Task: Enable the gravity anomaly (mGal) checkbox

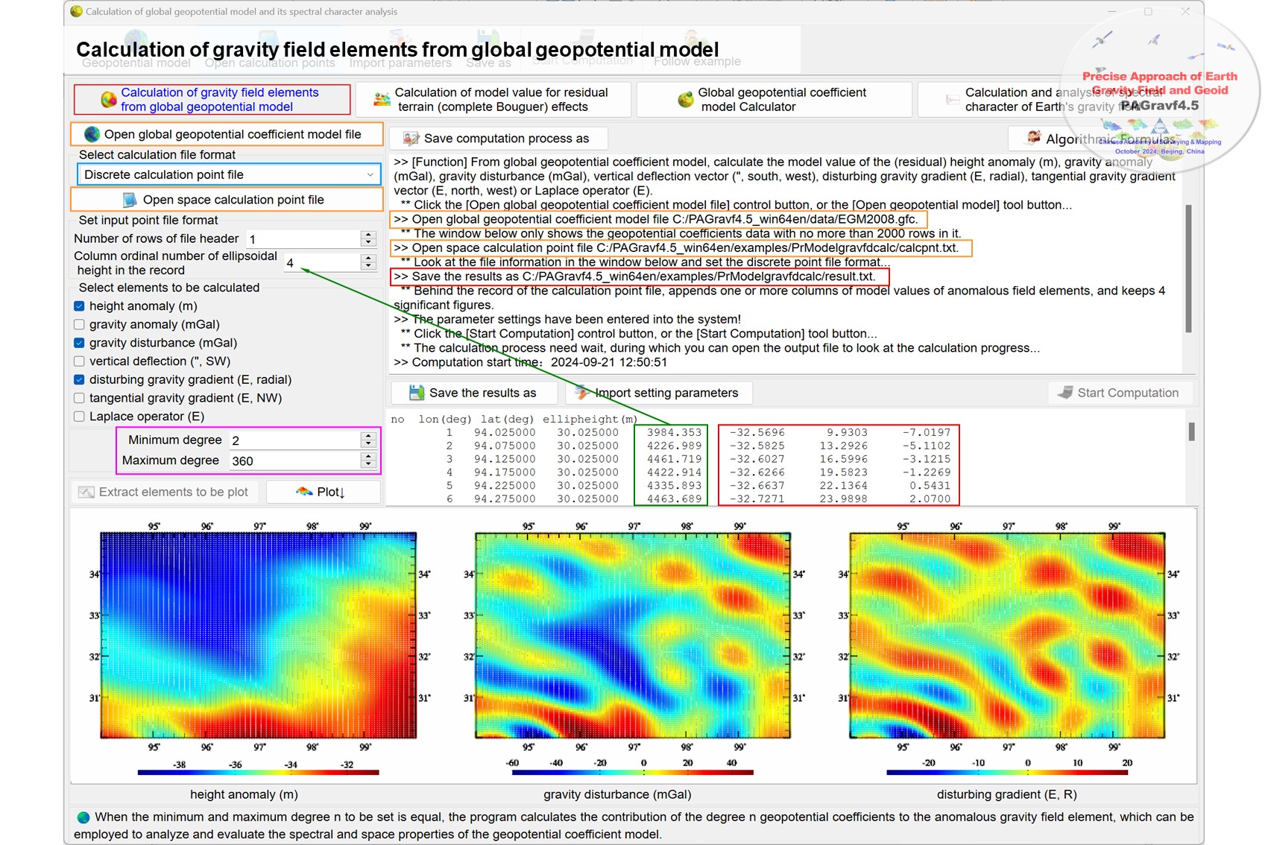Action: click(x=79, y=325)
